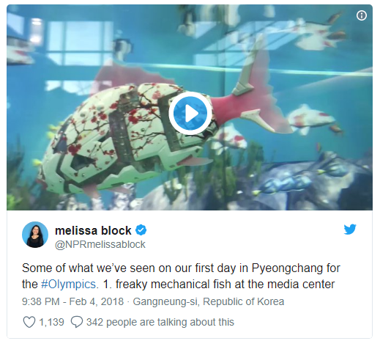The width and height of the screenshot is (380, 341).
Task: View 342 people are talking about this
Action: (160, 322)
